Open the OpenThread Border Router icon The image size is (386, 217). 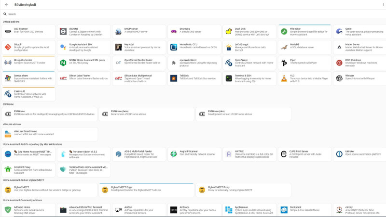118,63
